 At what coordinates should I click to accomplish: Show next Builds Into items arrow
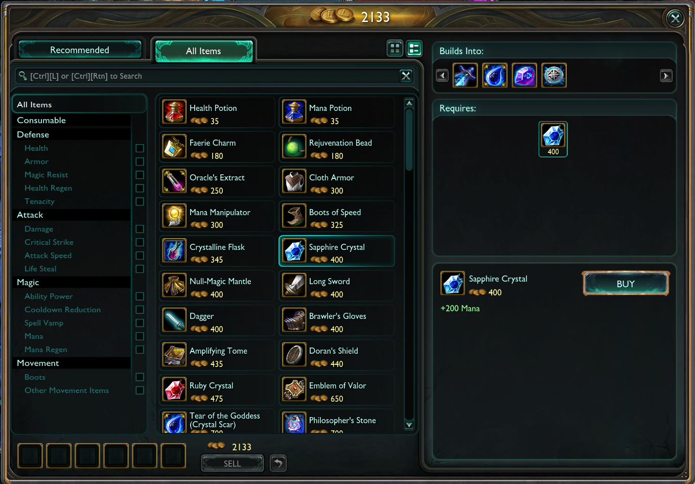[665, 76]
